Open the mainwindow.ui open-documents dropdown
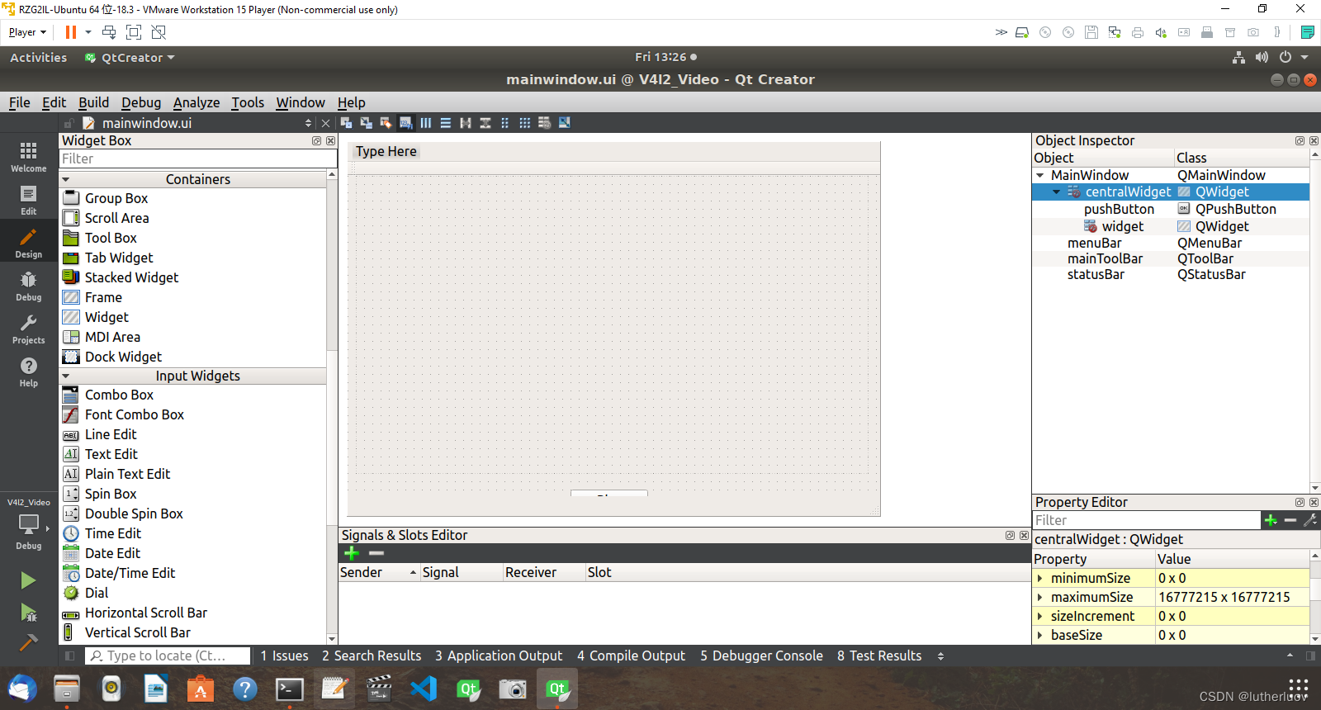Screen dimensions: 1321x710 point(308,123)
